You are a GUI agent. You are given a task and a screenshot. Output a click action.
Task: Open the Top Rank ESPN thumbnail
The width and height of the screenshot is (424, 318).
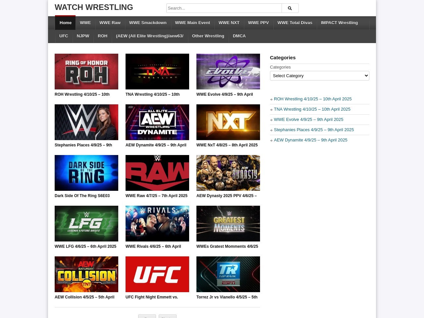click(228, 274)
